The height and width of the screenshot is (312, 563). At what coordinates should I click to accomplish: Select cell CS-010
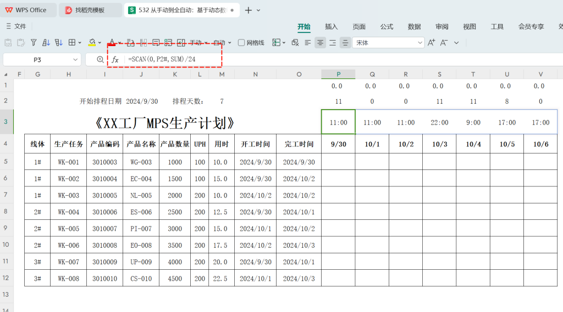point(141,279)
